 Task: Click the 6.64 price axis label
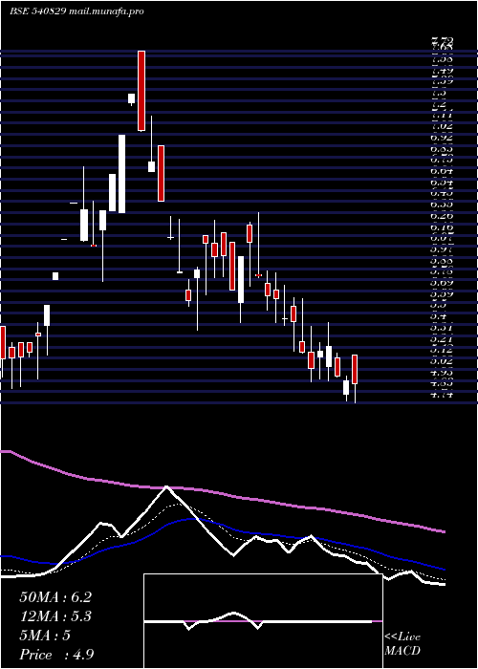point(442,171)
